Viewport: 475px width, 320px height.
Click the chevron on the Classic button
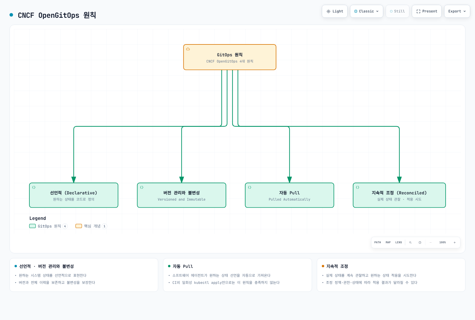[x=377, y=11]
